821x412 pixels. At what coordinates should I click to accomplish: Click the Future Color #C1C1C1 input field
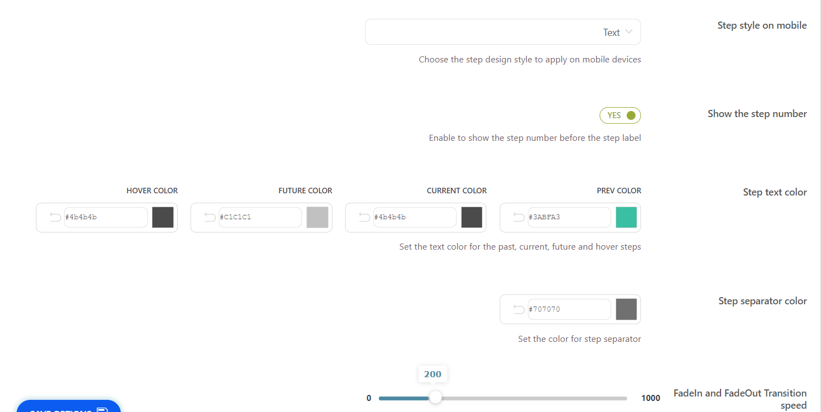(x=259, y=217)
